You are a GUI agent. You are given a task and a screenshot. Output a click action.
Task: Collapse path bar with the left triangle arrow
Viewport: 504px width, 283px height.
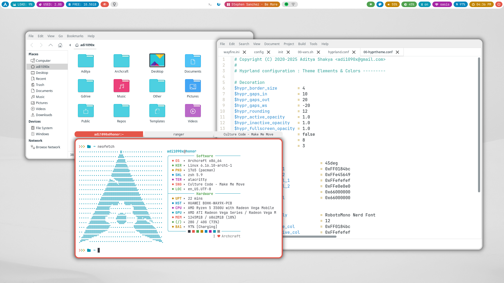click(x=70, y=45)
